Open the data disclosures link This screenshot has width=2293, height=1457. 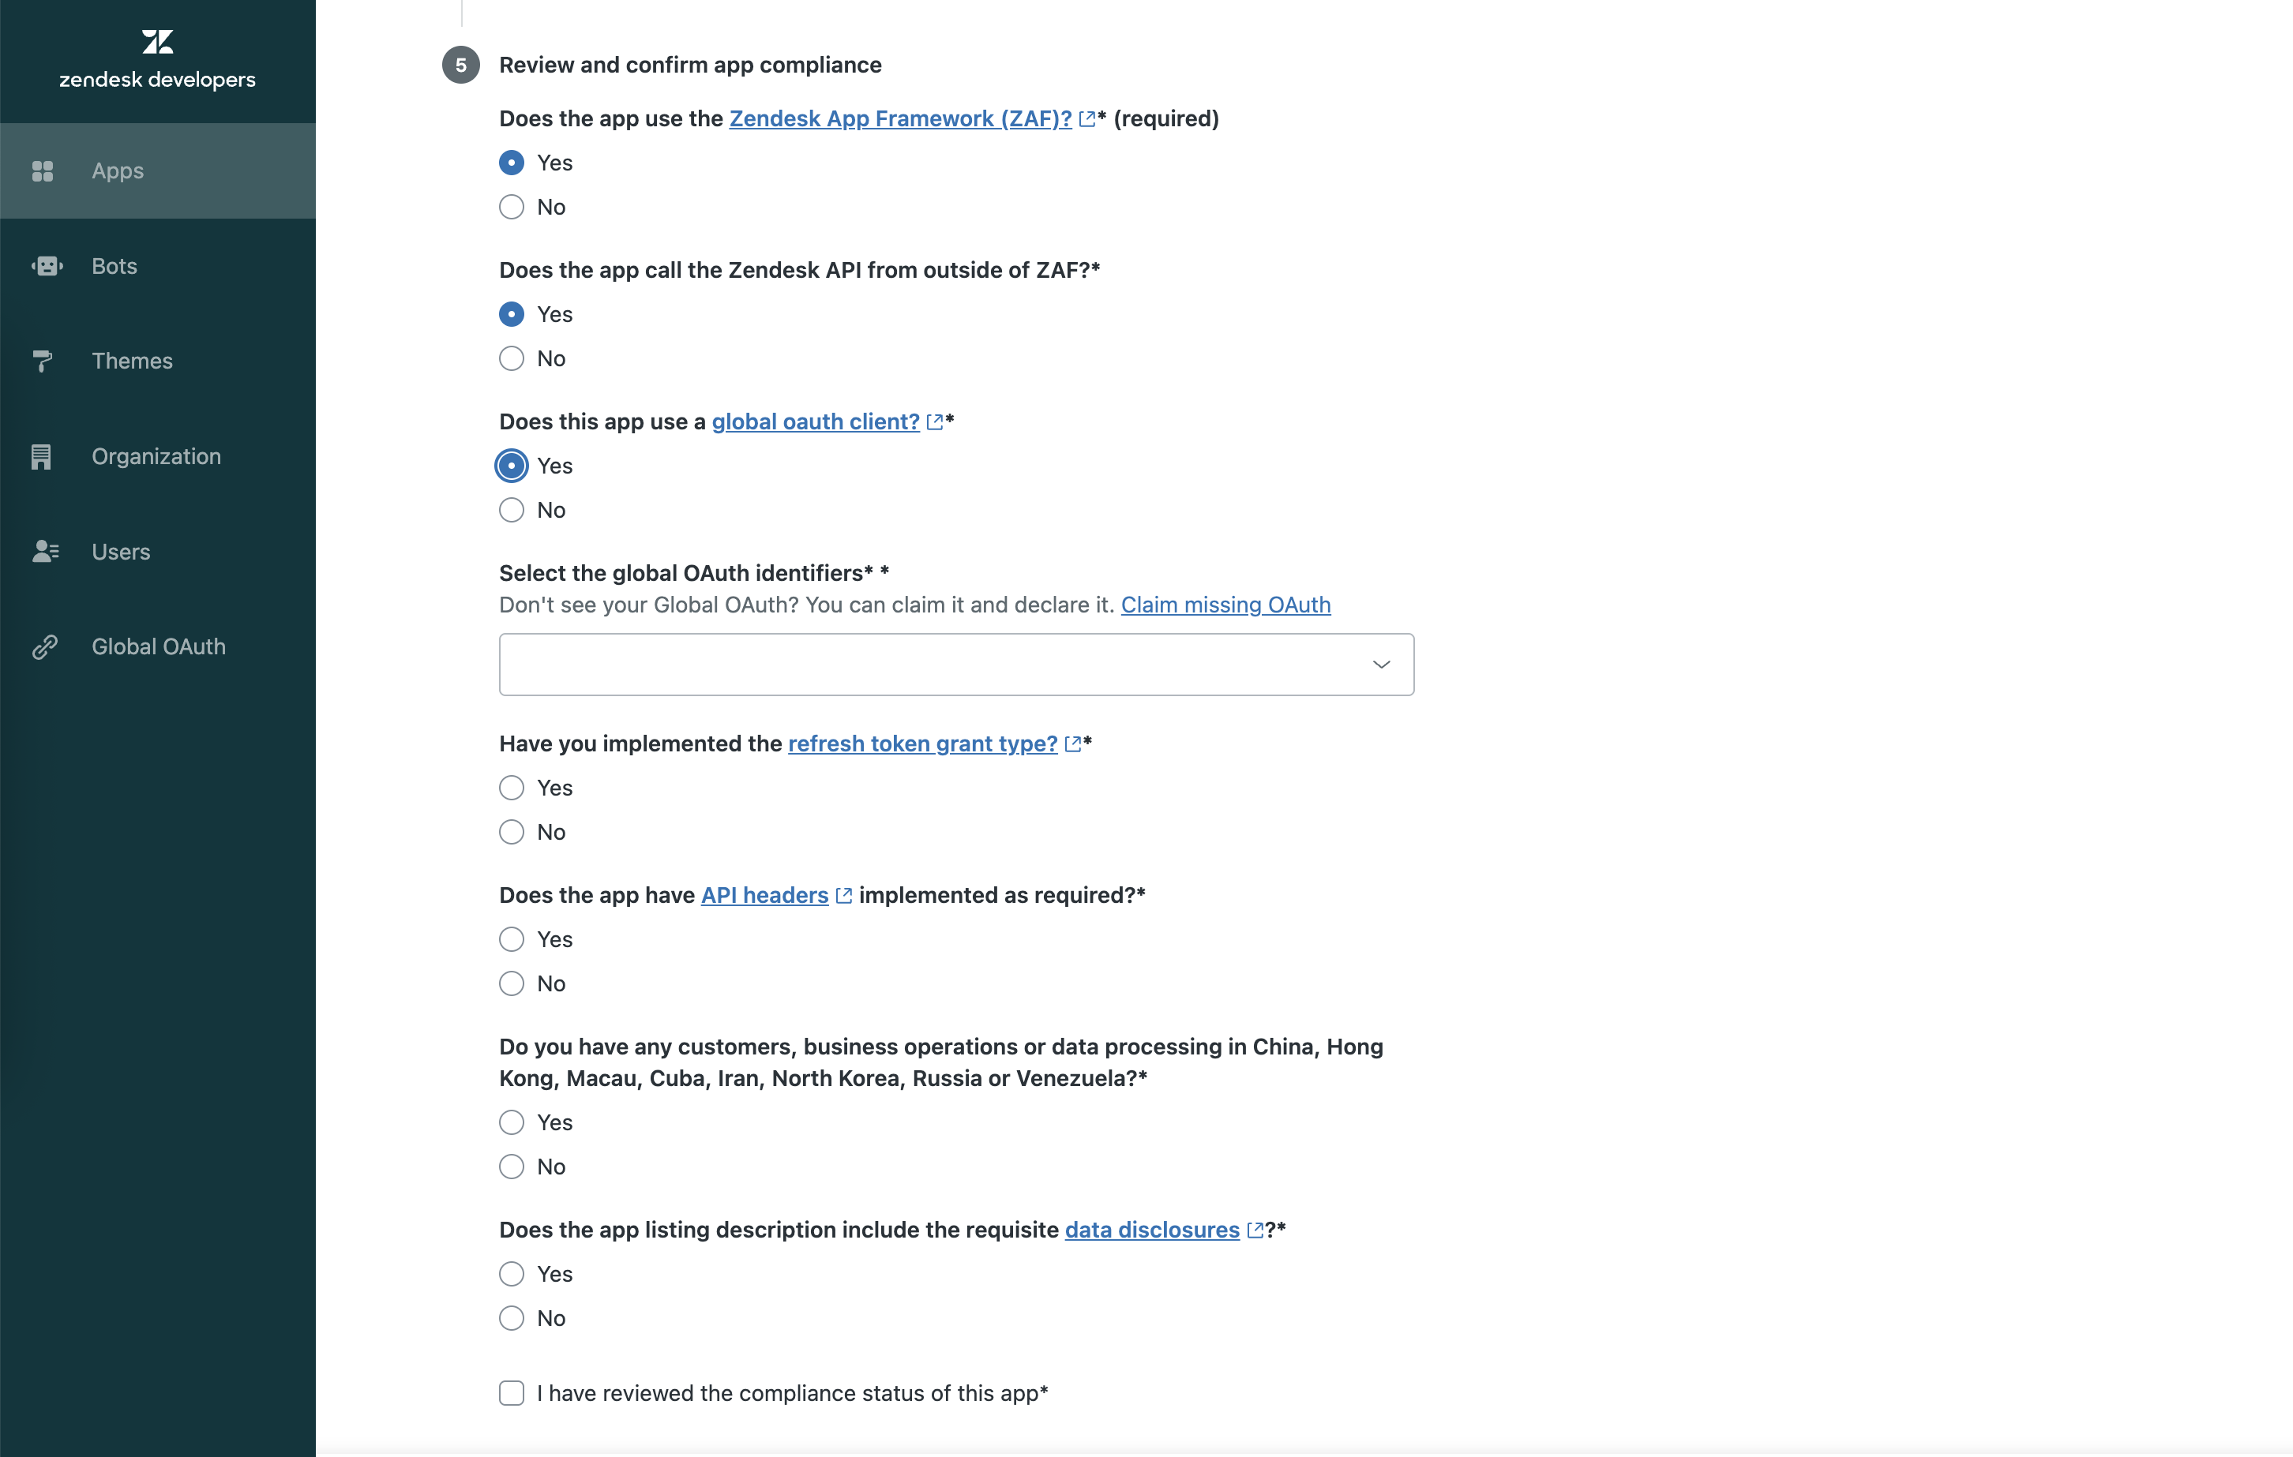point(1152,1230)
